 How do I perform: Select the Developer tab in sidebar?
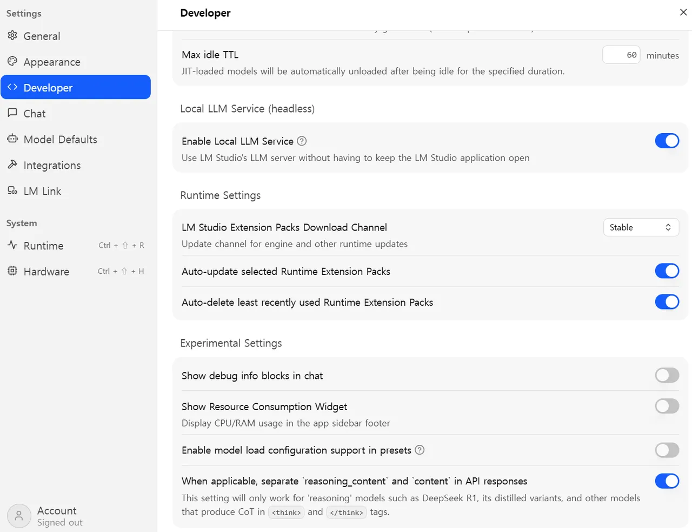[76, 88]
